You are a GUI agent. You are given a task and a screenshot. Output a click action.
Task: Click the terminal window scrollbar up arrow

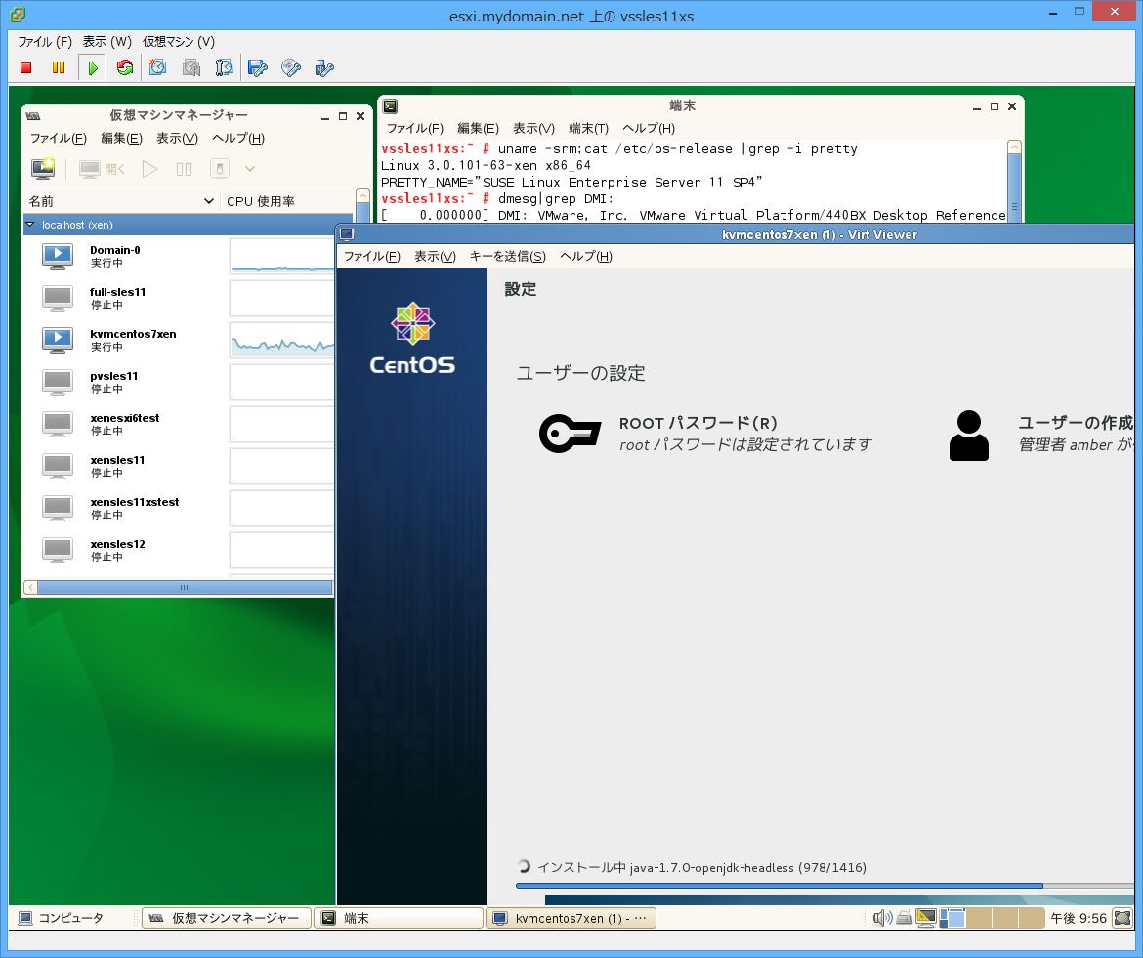(x=1014, y=147)
